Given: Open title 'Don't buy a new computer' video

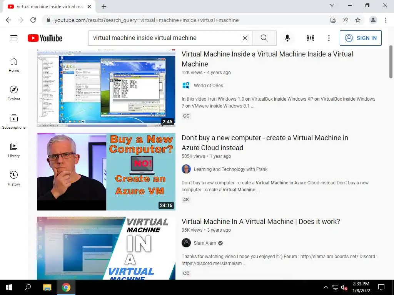Looking at the screenshot, I should [x=265, y=143].
